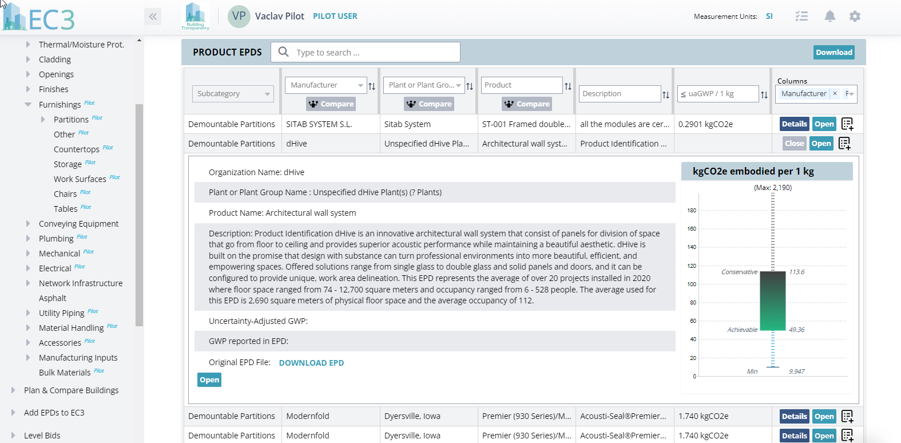Viewport: 901px width, 443px height.
Task: Add SITAB SYSTEM row to list icon
Action: (847, 124)
